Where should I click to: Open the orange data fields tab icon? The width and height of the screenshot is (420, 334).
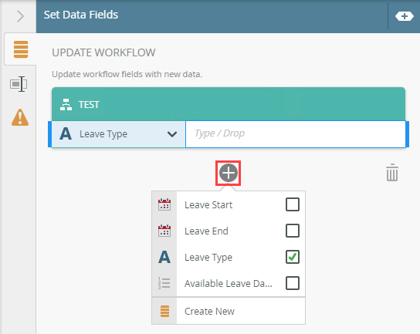click(x=21, y=49)
